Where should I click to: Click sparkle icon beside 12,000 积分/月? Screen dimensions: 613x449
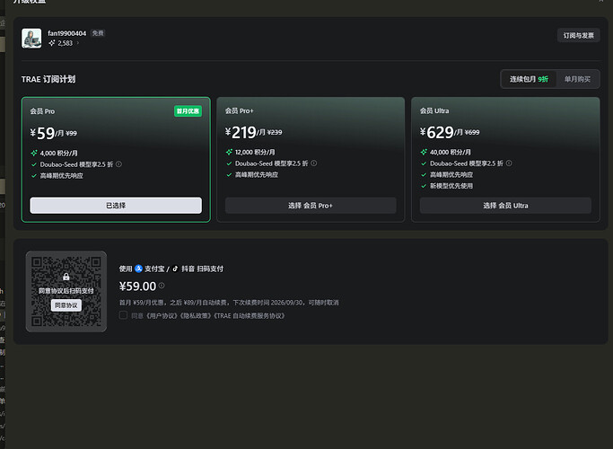coord(229,152)
